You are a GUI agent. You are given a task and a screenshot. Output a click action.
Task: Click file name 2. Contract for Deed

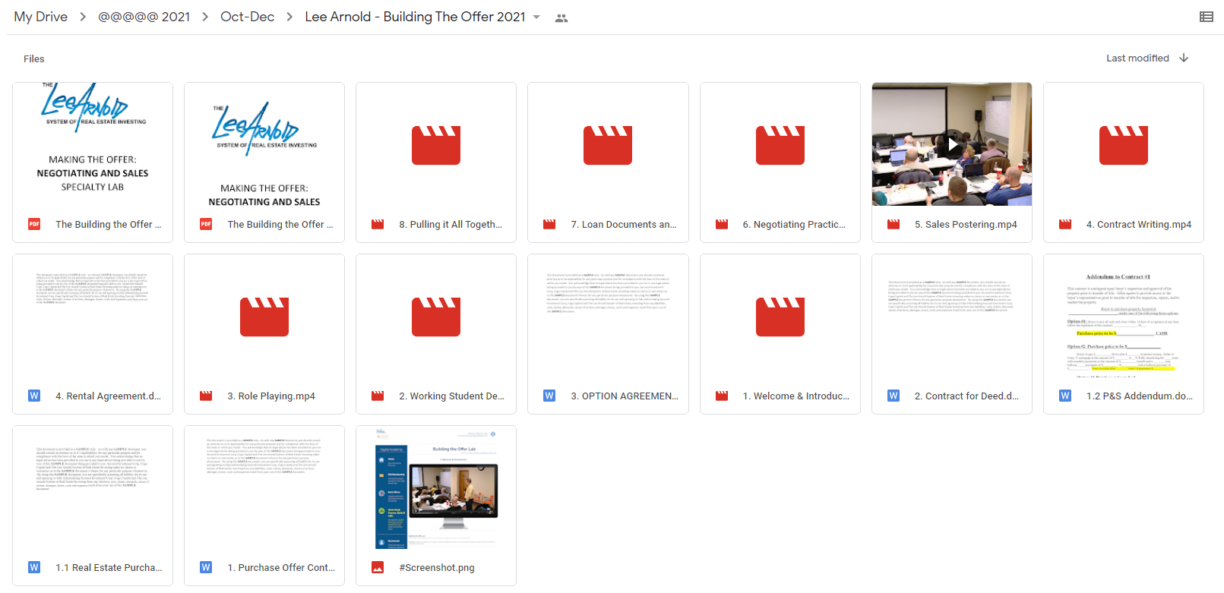(966, 396)
